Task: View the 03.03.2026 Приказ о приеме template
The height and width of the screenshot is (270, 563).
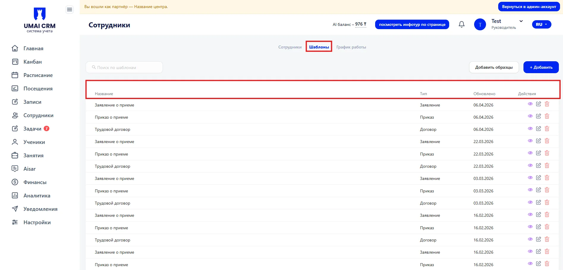Action: (530, 190)
